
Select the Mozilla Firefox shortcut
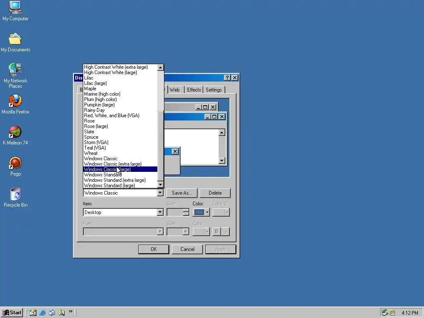tap(15, 104)
